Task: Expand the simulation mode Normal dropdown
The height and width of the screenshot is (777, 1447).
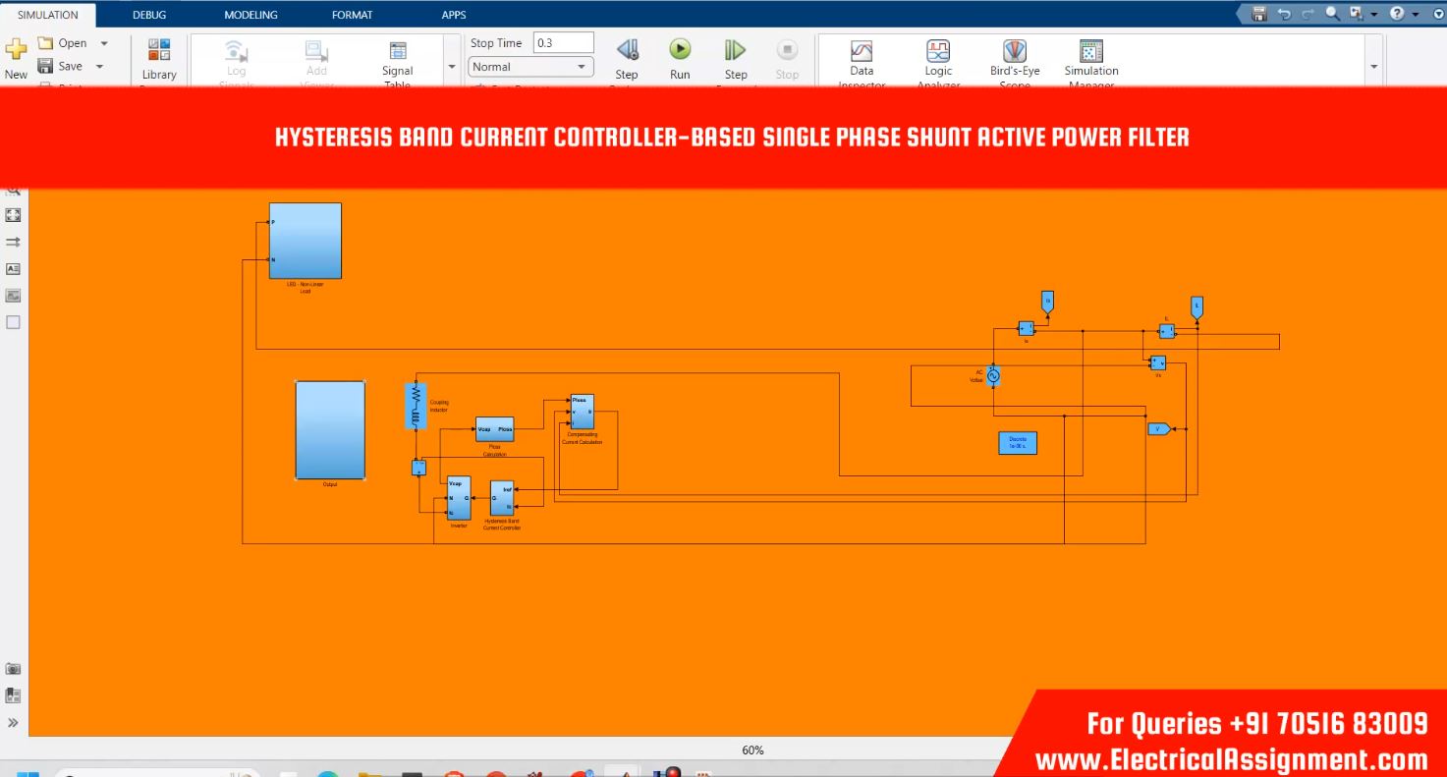Action: coord(530,67)
